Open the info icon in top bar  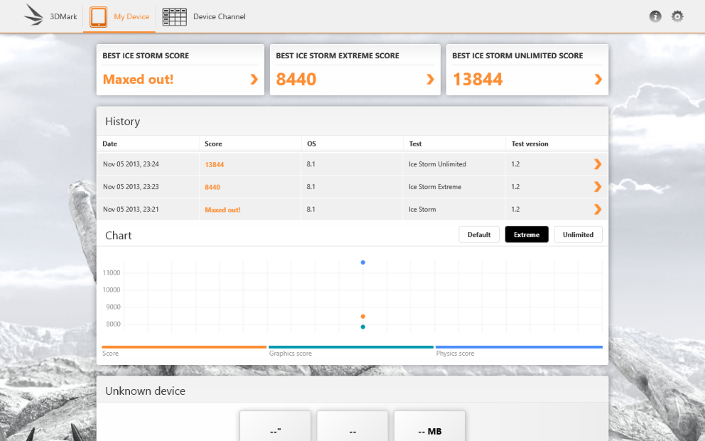[655, 16]
